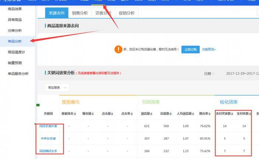
Task: Open keyword 妈妈冬装外套
Action: click(x=48, y=126)
